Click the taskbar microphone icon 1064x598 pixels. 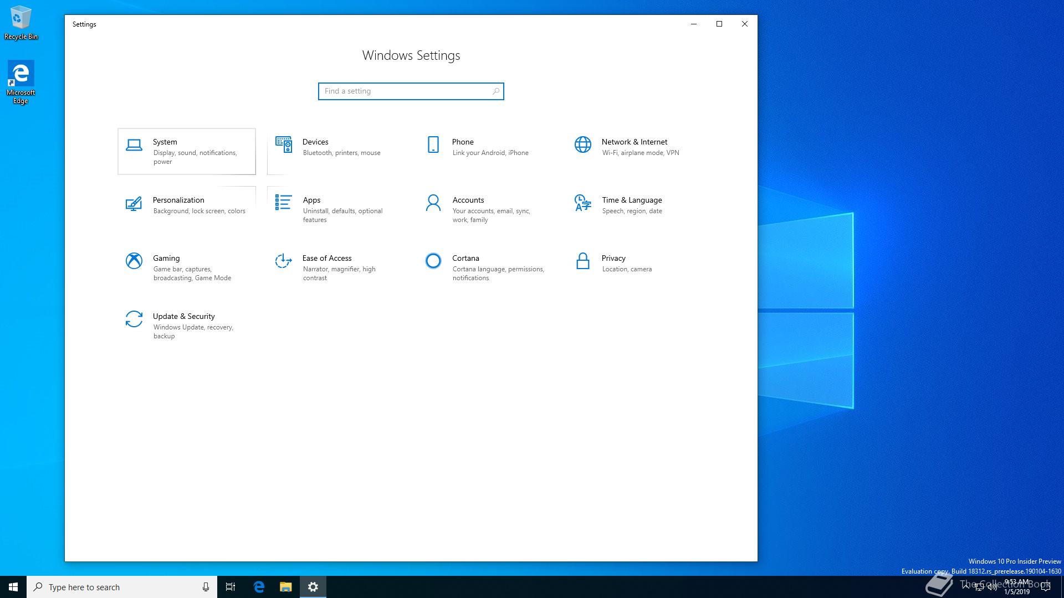[206, 587]
